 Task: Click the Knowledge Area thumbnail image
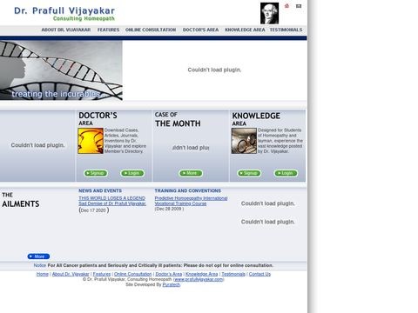pyautogui.click(x=244, y=141)
